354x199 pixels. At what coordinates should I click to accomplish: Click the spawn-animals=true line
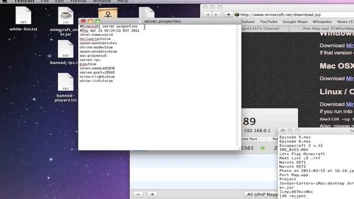coord(98,51)
